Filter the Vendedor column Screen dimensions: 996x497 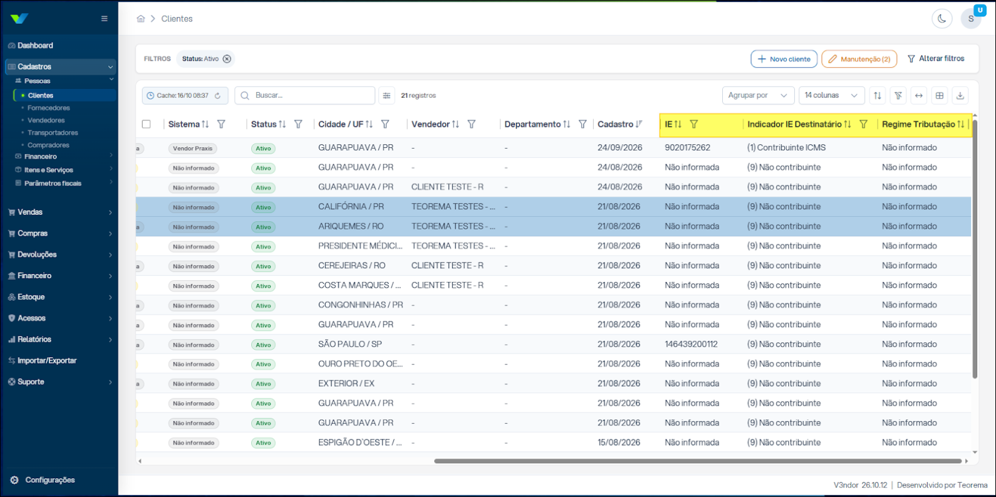click(472, 124)
